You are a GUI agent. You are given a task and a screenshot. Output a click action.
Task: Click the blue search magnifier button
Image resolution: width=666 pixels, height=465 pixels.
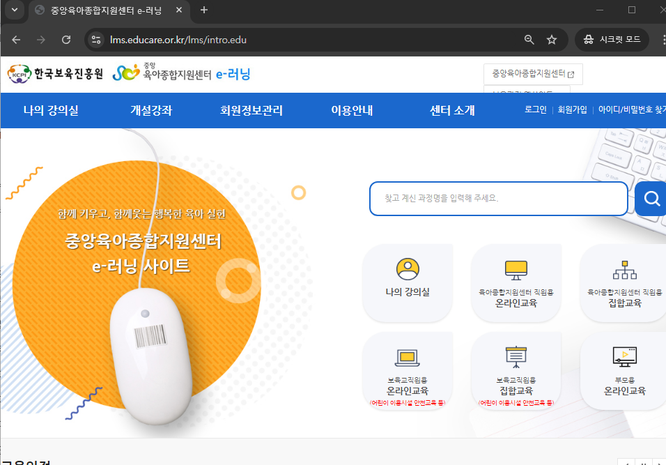coord(651,198)
